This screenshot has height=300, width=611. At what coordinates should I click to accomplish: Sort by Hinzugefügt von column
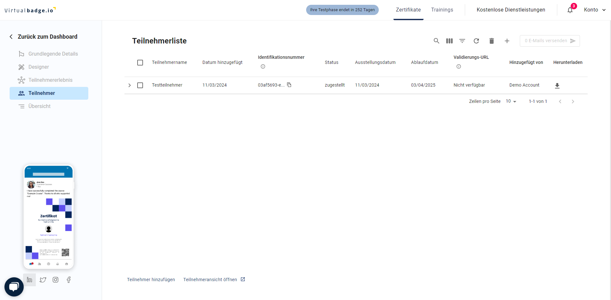526,63
